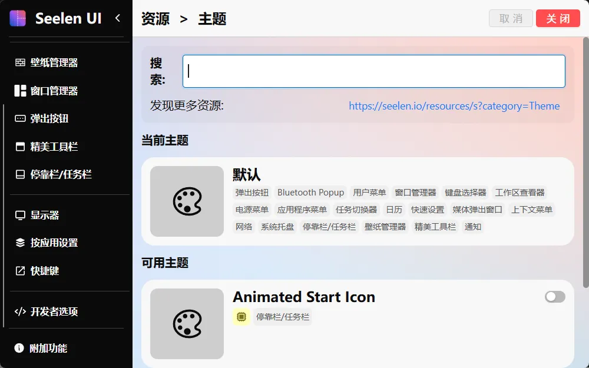Screen dimensions: 589x368
Task: Click the 壁纸管理器 tag in 默认 theme
Action: coord(385,227)
